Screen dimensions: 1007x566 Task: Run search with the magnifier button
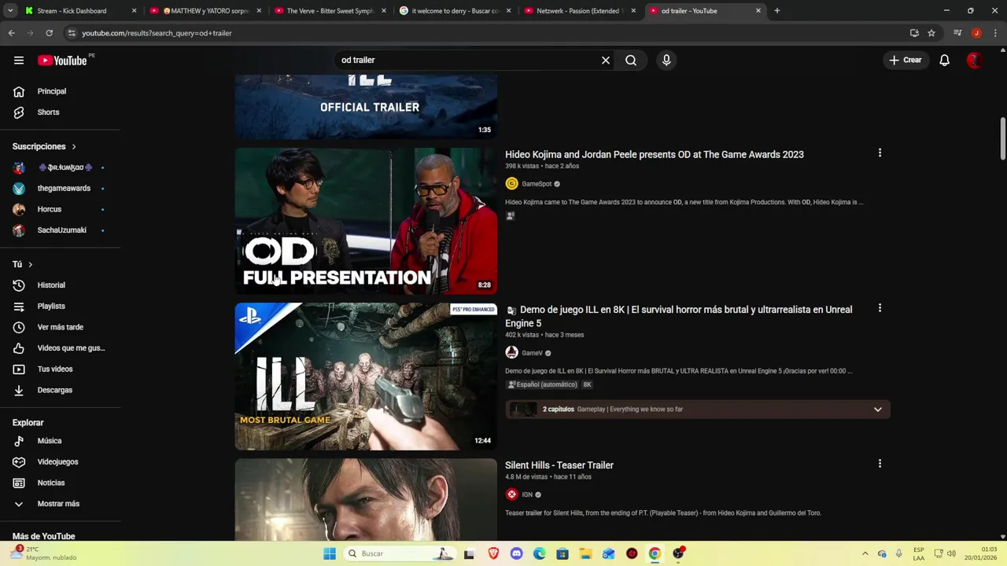631,60
